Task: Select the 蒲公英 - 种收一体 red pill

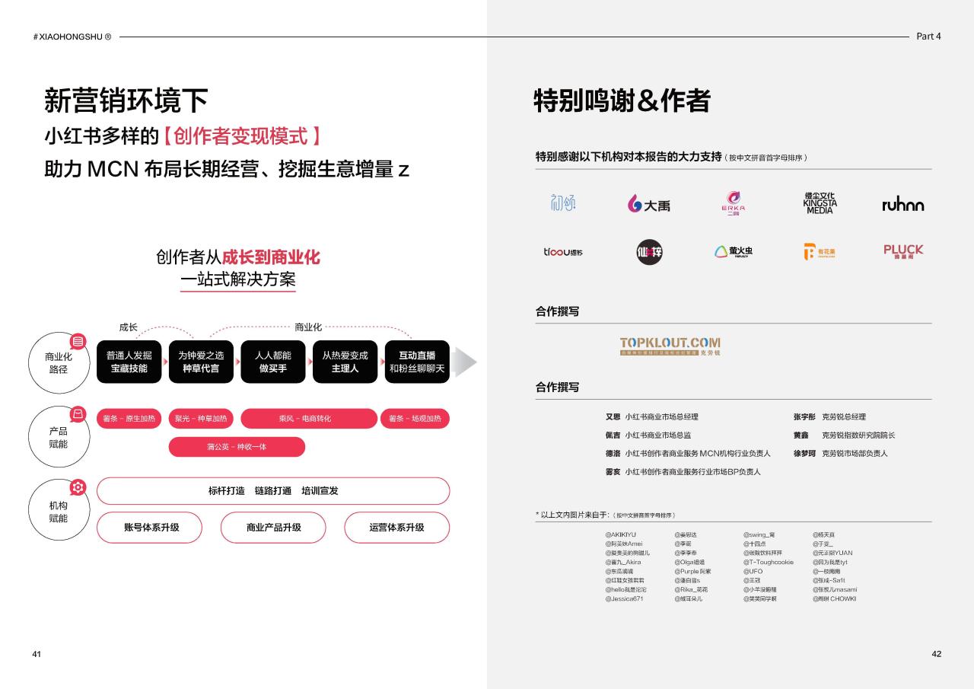Action: [237, 447]
